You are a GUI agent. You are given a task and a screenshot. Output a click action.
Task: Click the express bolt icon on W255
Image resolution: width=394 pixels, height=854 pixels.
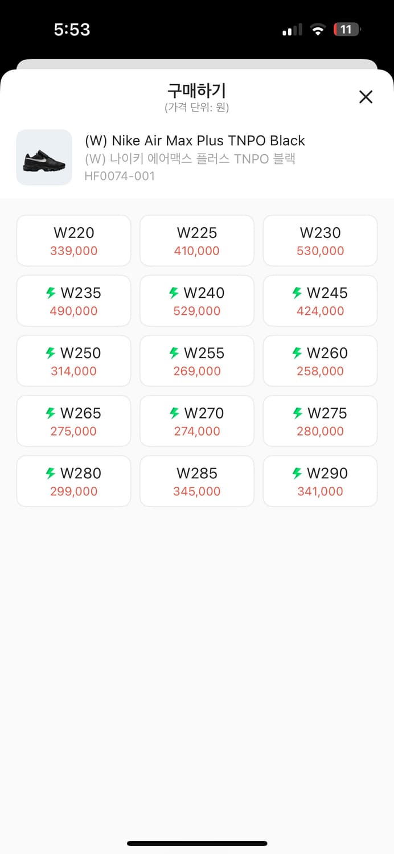174,353
